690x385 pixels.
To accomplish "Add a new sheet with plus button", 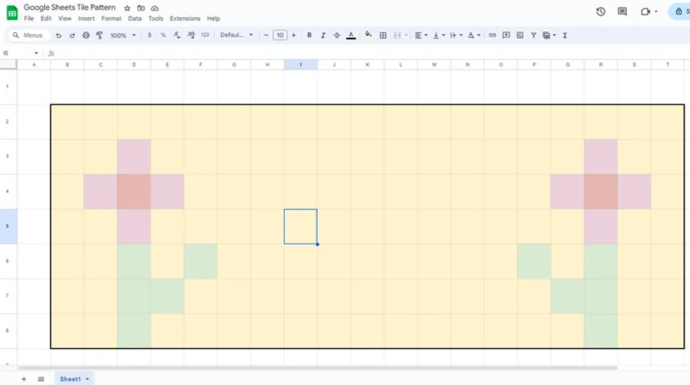I will click(x=23, y=379).
